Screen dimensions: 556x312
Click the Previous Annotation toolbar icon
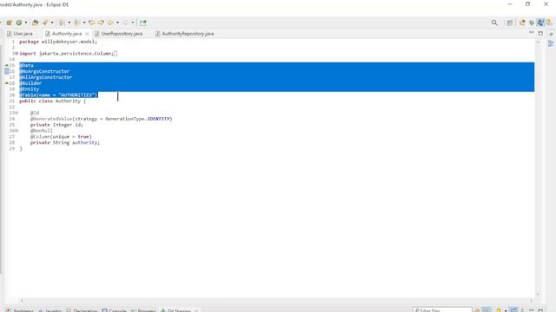point(76,23)
